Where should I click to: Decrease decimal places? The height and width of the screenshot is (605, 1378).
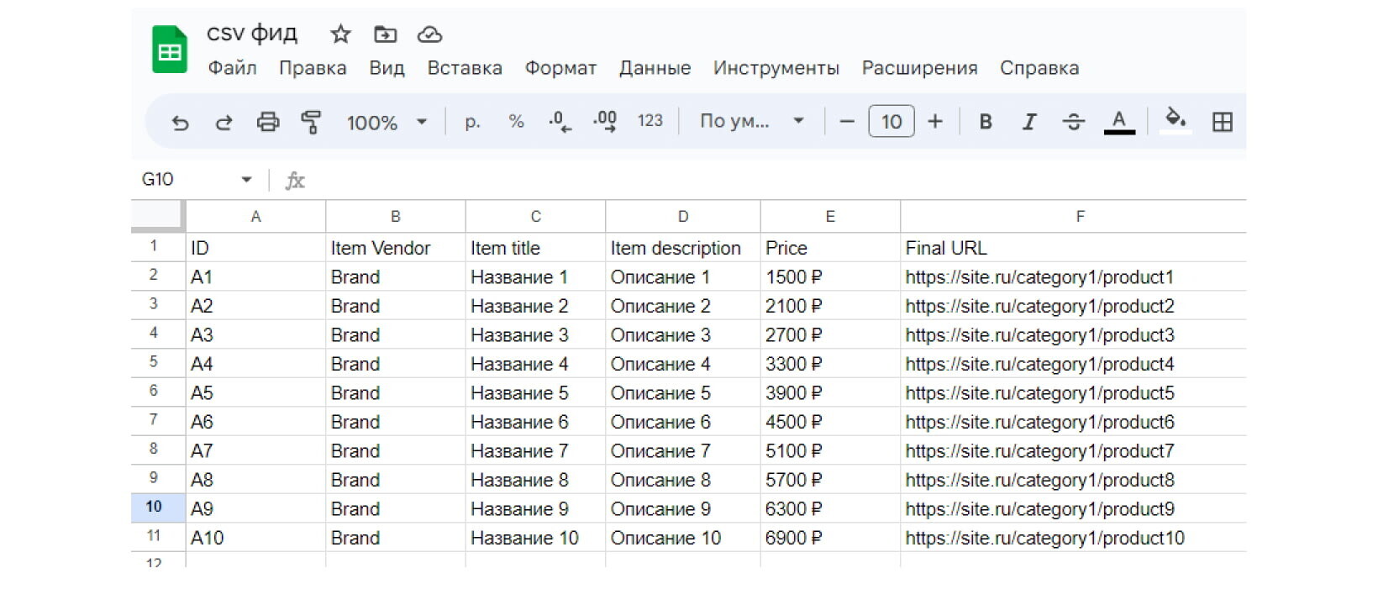(x=560, y=122)
